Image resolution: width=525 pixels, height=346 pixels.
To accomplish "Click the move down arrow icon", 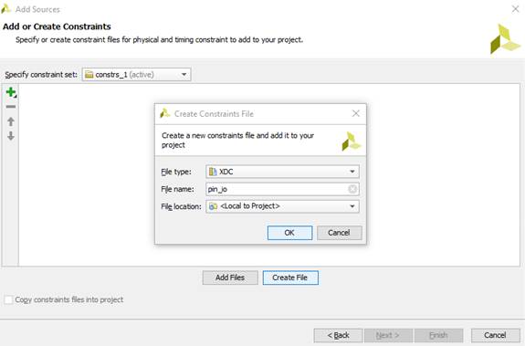I will click(11, 136).
